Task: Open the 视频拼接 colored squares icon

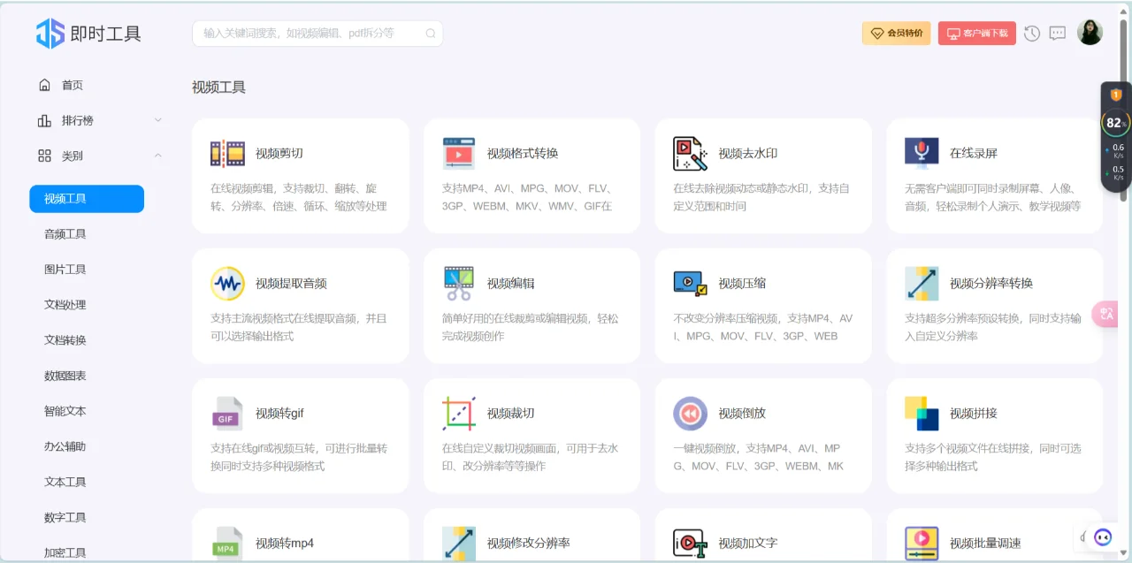Action: pyautogui.click(x=922, y=413)
